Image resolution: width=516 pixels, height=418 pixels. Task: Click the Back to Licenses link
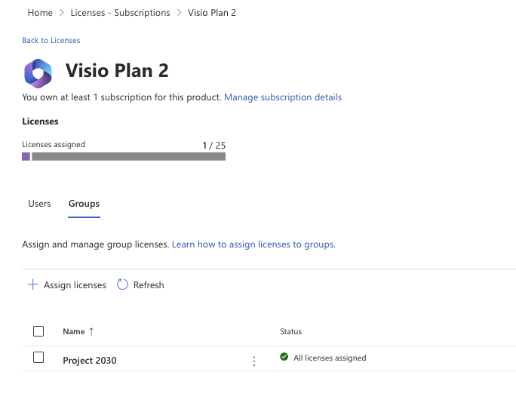51,40
